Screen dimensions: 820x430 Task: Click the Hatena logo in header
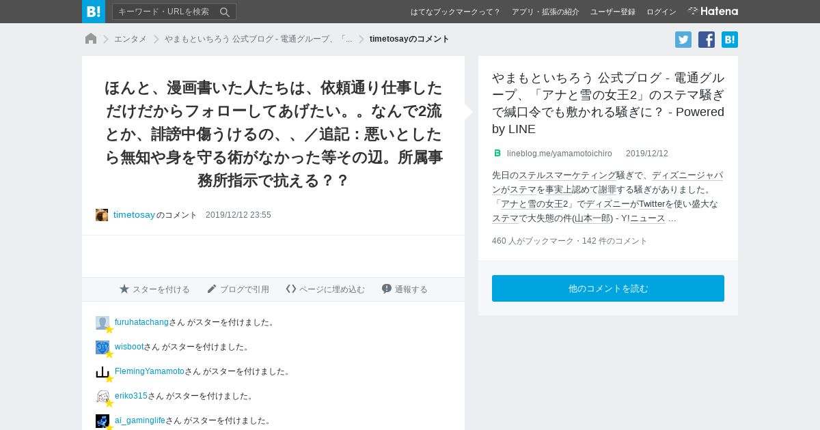point(713,11)
